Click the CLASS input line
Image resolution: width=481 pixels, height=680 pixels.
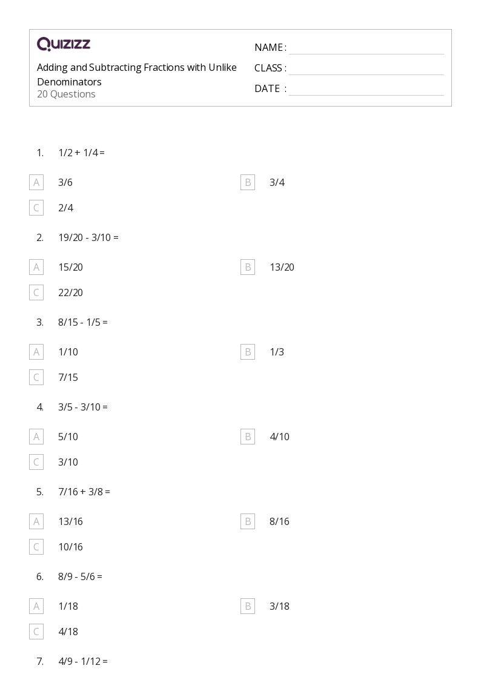click(367, 69)
